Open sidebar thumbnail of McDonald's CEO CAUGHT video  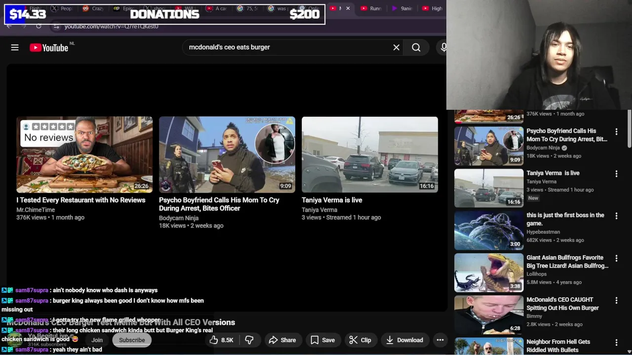tap(489, 315)
